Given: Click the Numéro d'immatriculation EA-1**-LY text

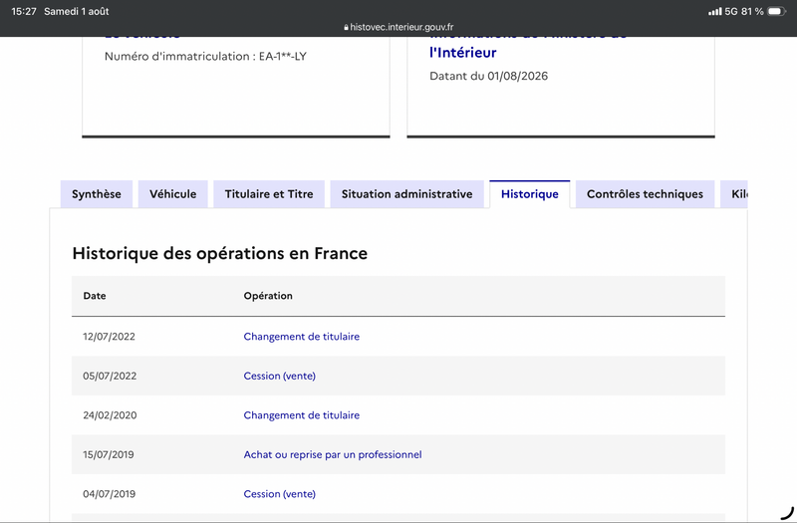Looking at the screenshot, I should coord(205,57).
